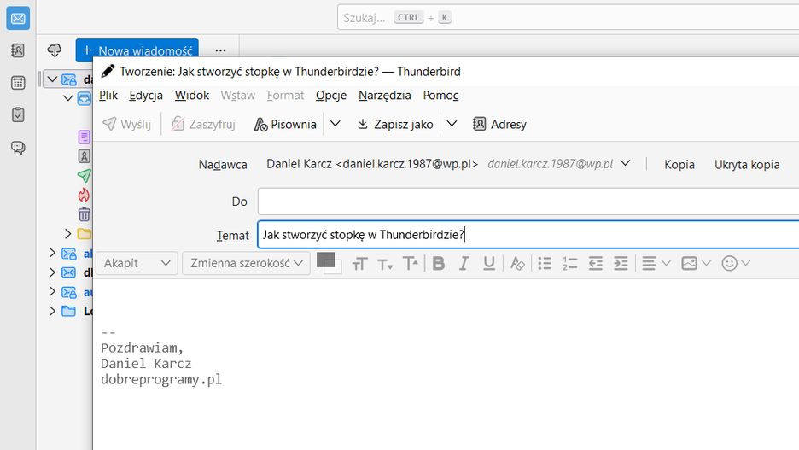Click the Wyślij send button
This screenshot has width=799, height=450.
[127, 125]
